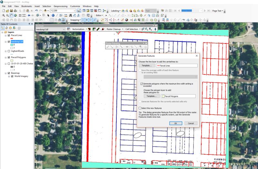Click the line layer Template button

click(x=147, y=66)
